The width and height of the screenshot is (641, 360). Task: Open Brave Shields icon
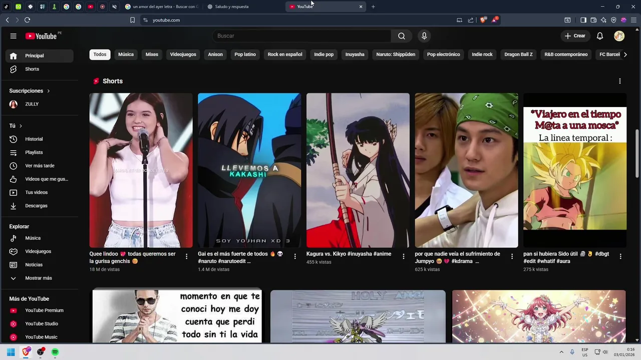tap(483, 20)
